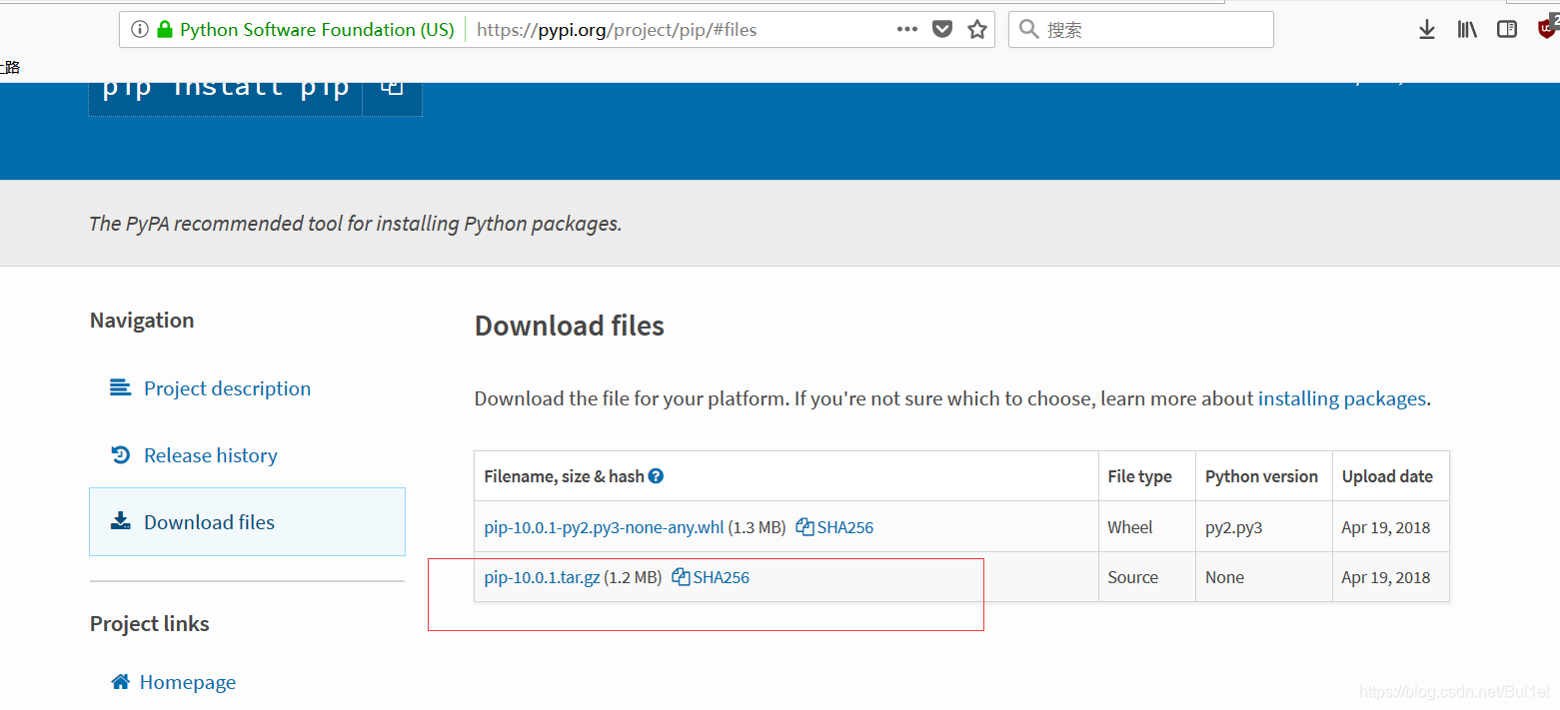Click the Project description list icon

[120, 387]
